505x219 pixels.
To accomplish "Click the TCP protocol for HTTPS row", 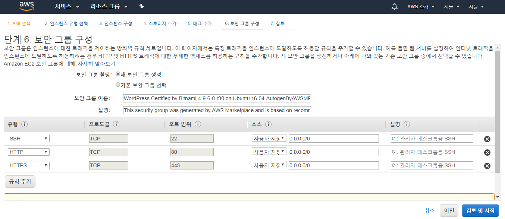I will click(x=109, y=165).
